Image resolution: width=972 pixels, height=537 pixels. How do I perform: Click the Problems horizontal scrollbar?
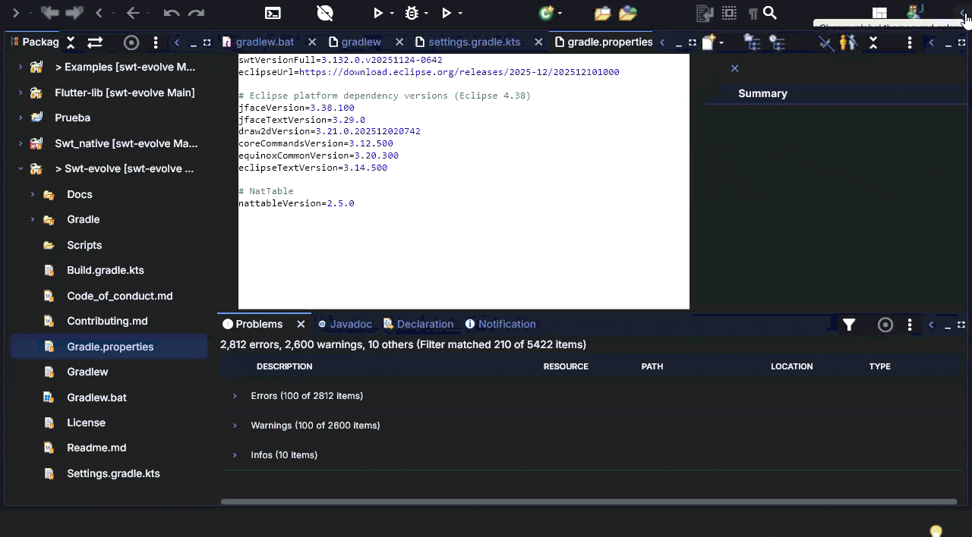coord(589,501)
